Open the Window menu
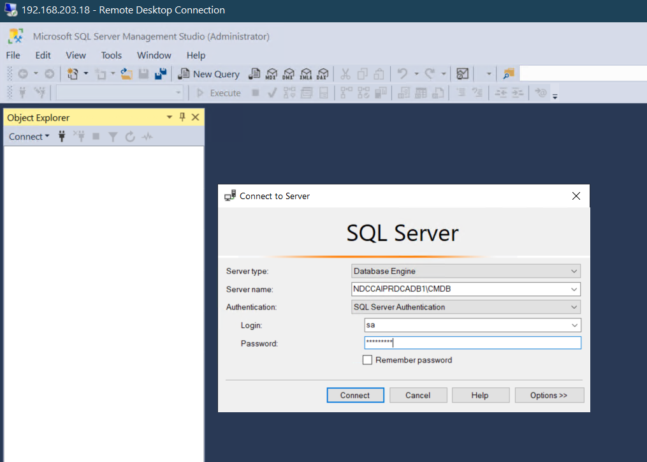This screenshot has height=462, width=647. point(154,56)
